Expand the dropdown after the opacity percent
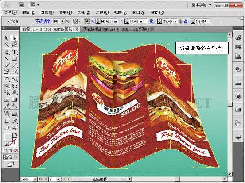This screenshot has height=183, width=245. (x=79, y=21)
